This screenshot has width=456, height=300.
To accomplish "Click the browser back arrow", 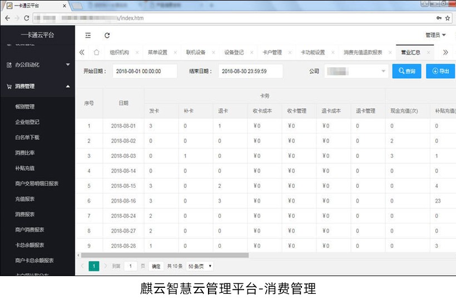I will click(x=7, y=18).
